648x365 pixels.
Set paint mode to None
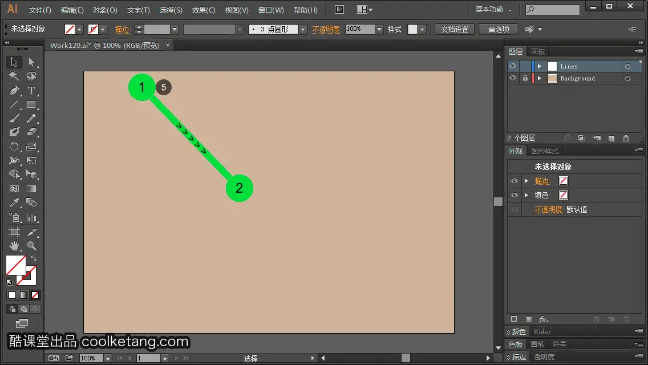point(35,295)
